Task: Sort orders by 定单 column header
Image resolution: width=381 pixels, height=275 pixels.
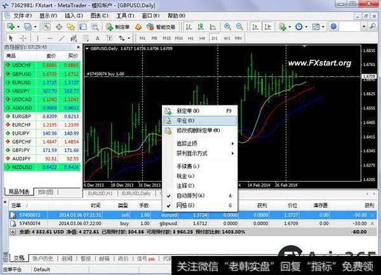Action: (17, 206)
